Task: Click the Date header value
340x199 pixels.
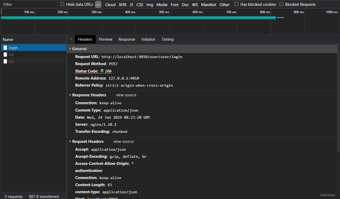Action: [x=119, y=117]
